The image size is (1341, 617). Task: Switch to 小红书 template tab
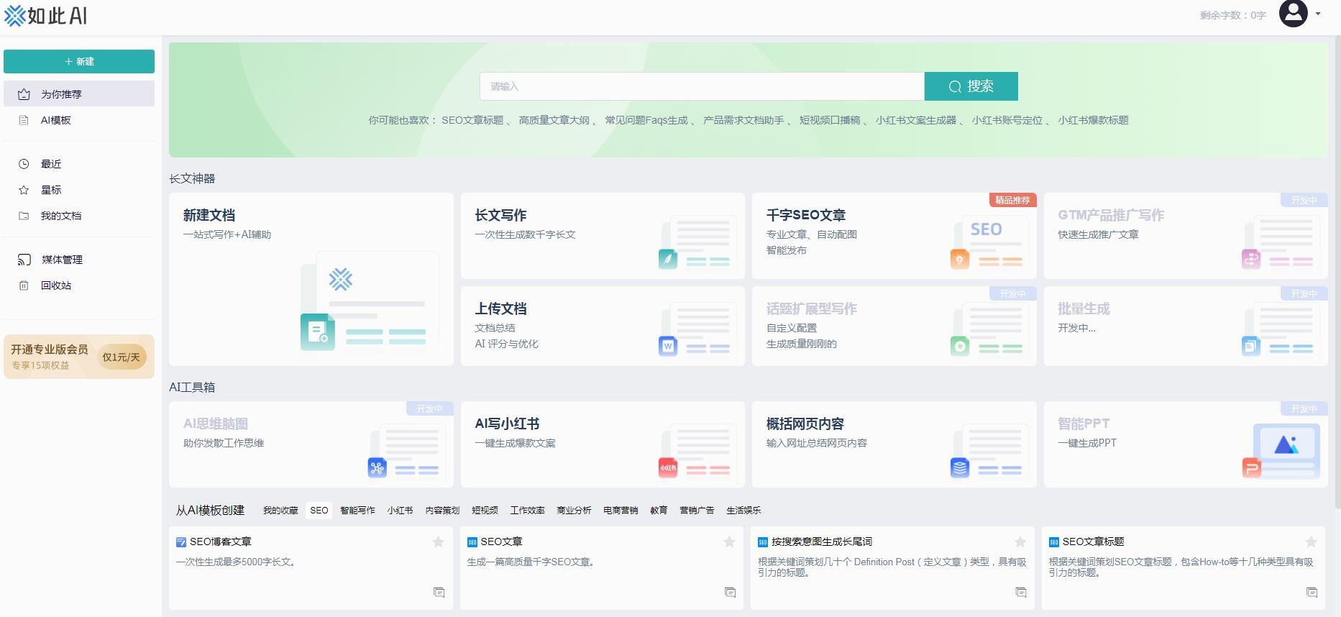400,510
